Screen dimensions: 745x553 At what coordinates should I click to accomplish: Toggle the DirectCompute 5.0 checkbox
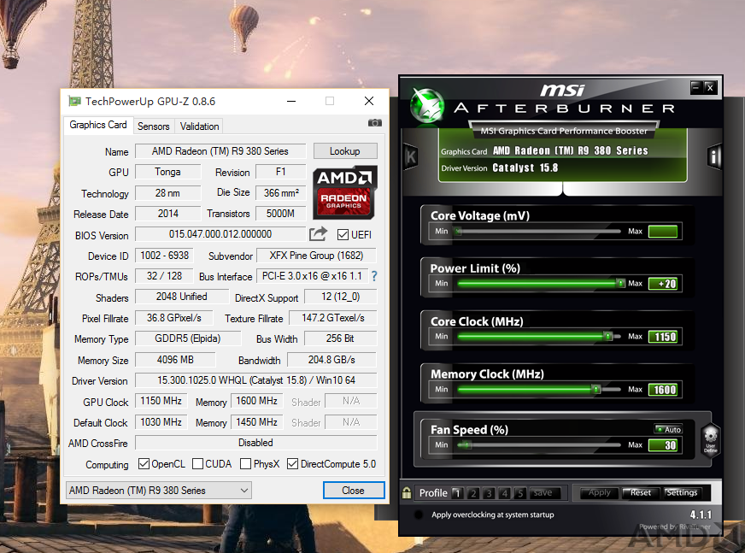293,463
